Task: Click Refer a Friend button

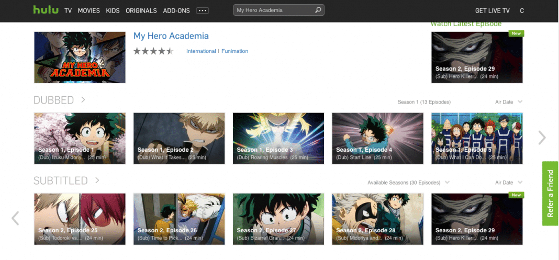Action: [x=550, y=194]
